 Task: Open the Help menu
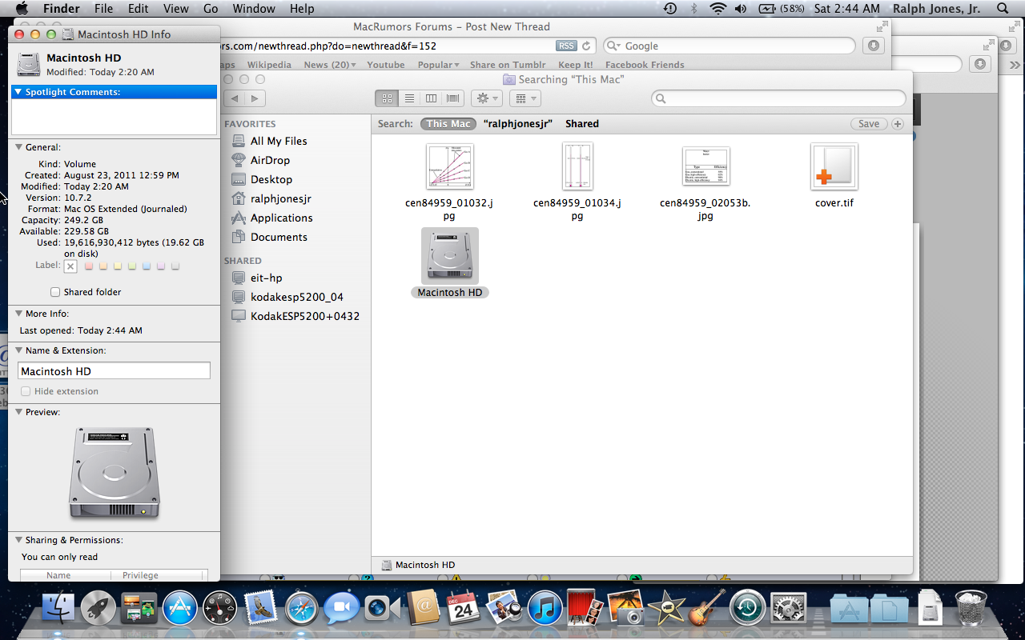pos(302,9)
